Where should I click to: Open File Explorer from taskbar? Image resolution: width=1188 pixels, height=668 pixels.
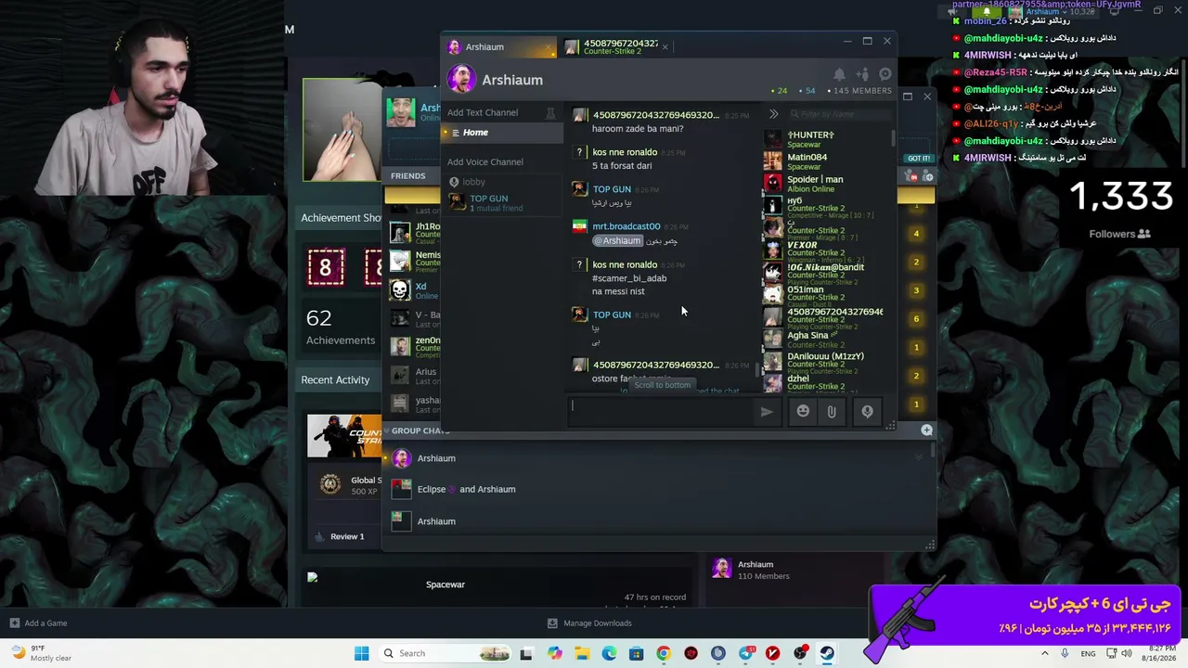point(582,653)
